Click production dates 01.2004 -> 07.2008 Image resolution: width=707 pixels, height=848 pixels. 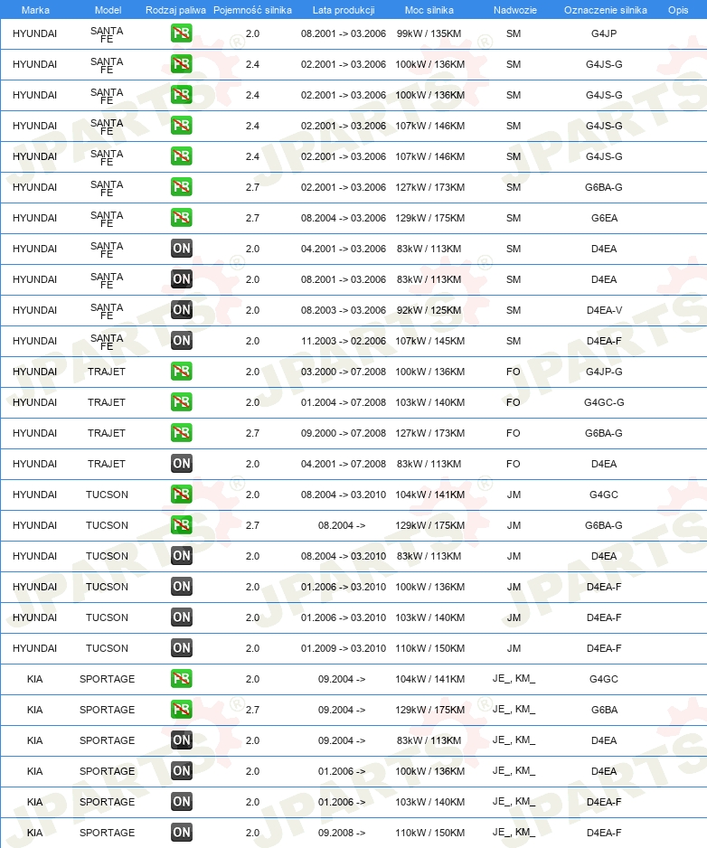344,402
